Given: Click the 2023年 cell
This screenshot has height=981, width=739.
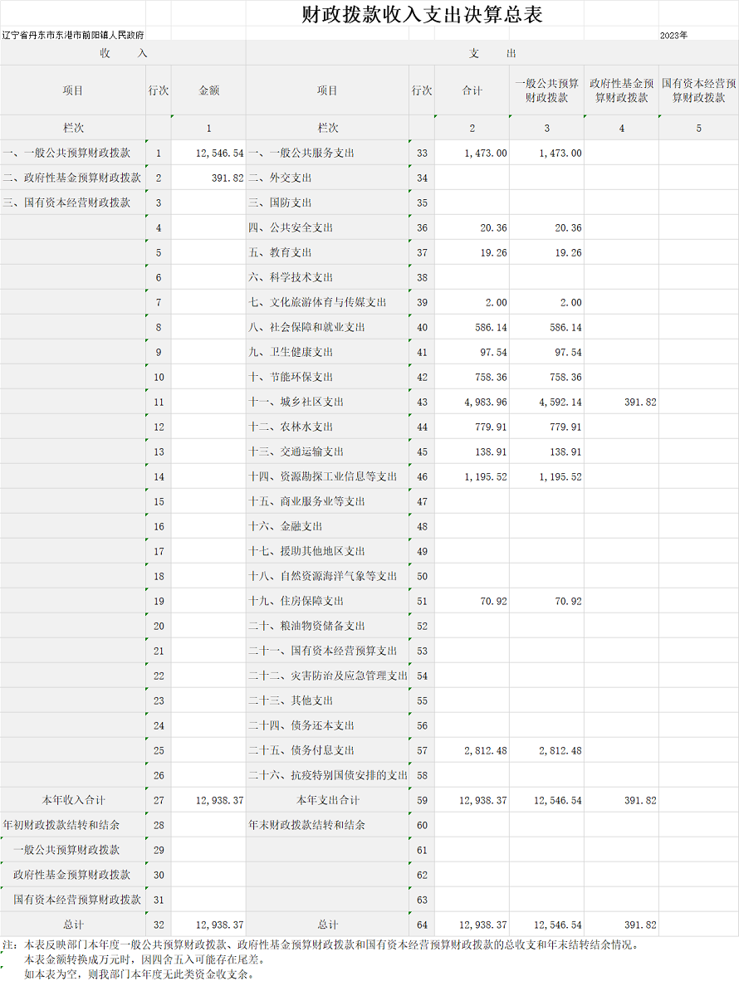Looking at the screenshot, I should point(673,35).
